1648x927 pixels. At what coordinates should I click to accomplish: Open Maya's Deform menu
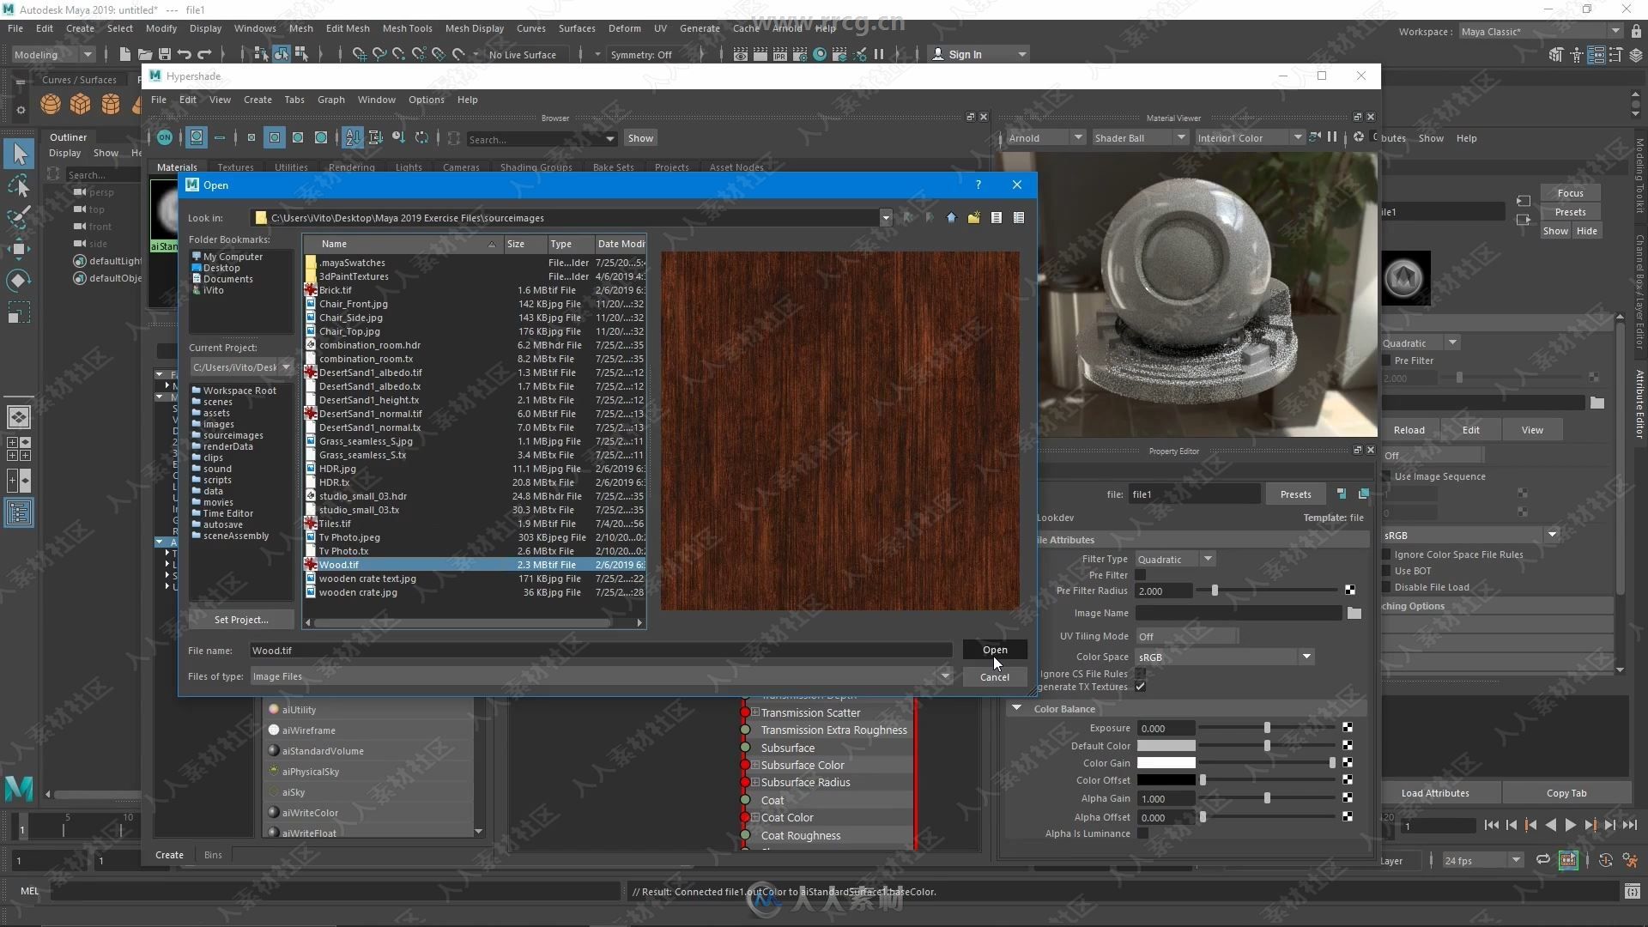coord(624,28)
